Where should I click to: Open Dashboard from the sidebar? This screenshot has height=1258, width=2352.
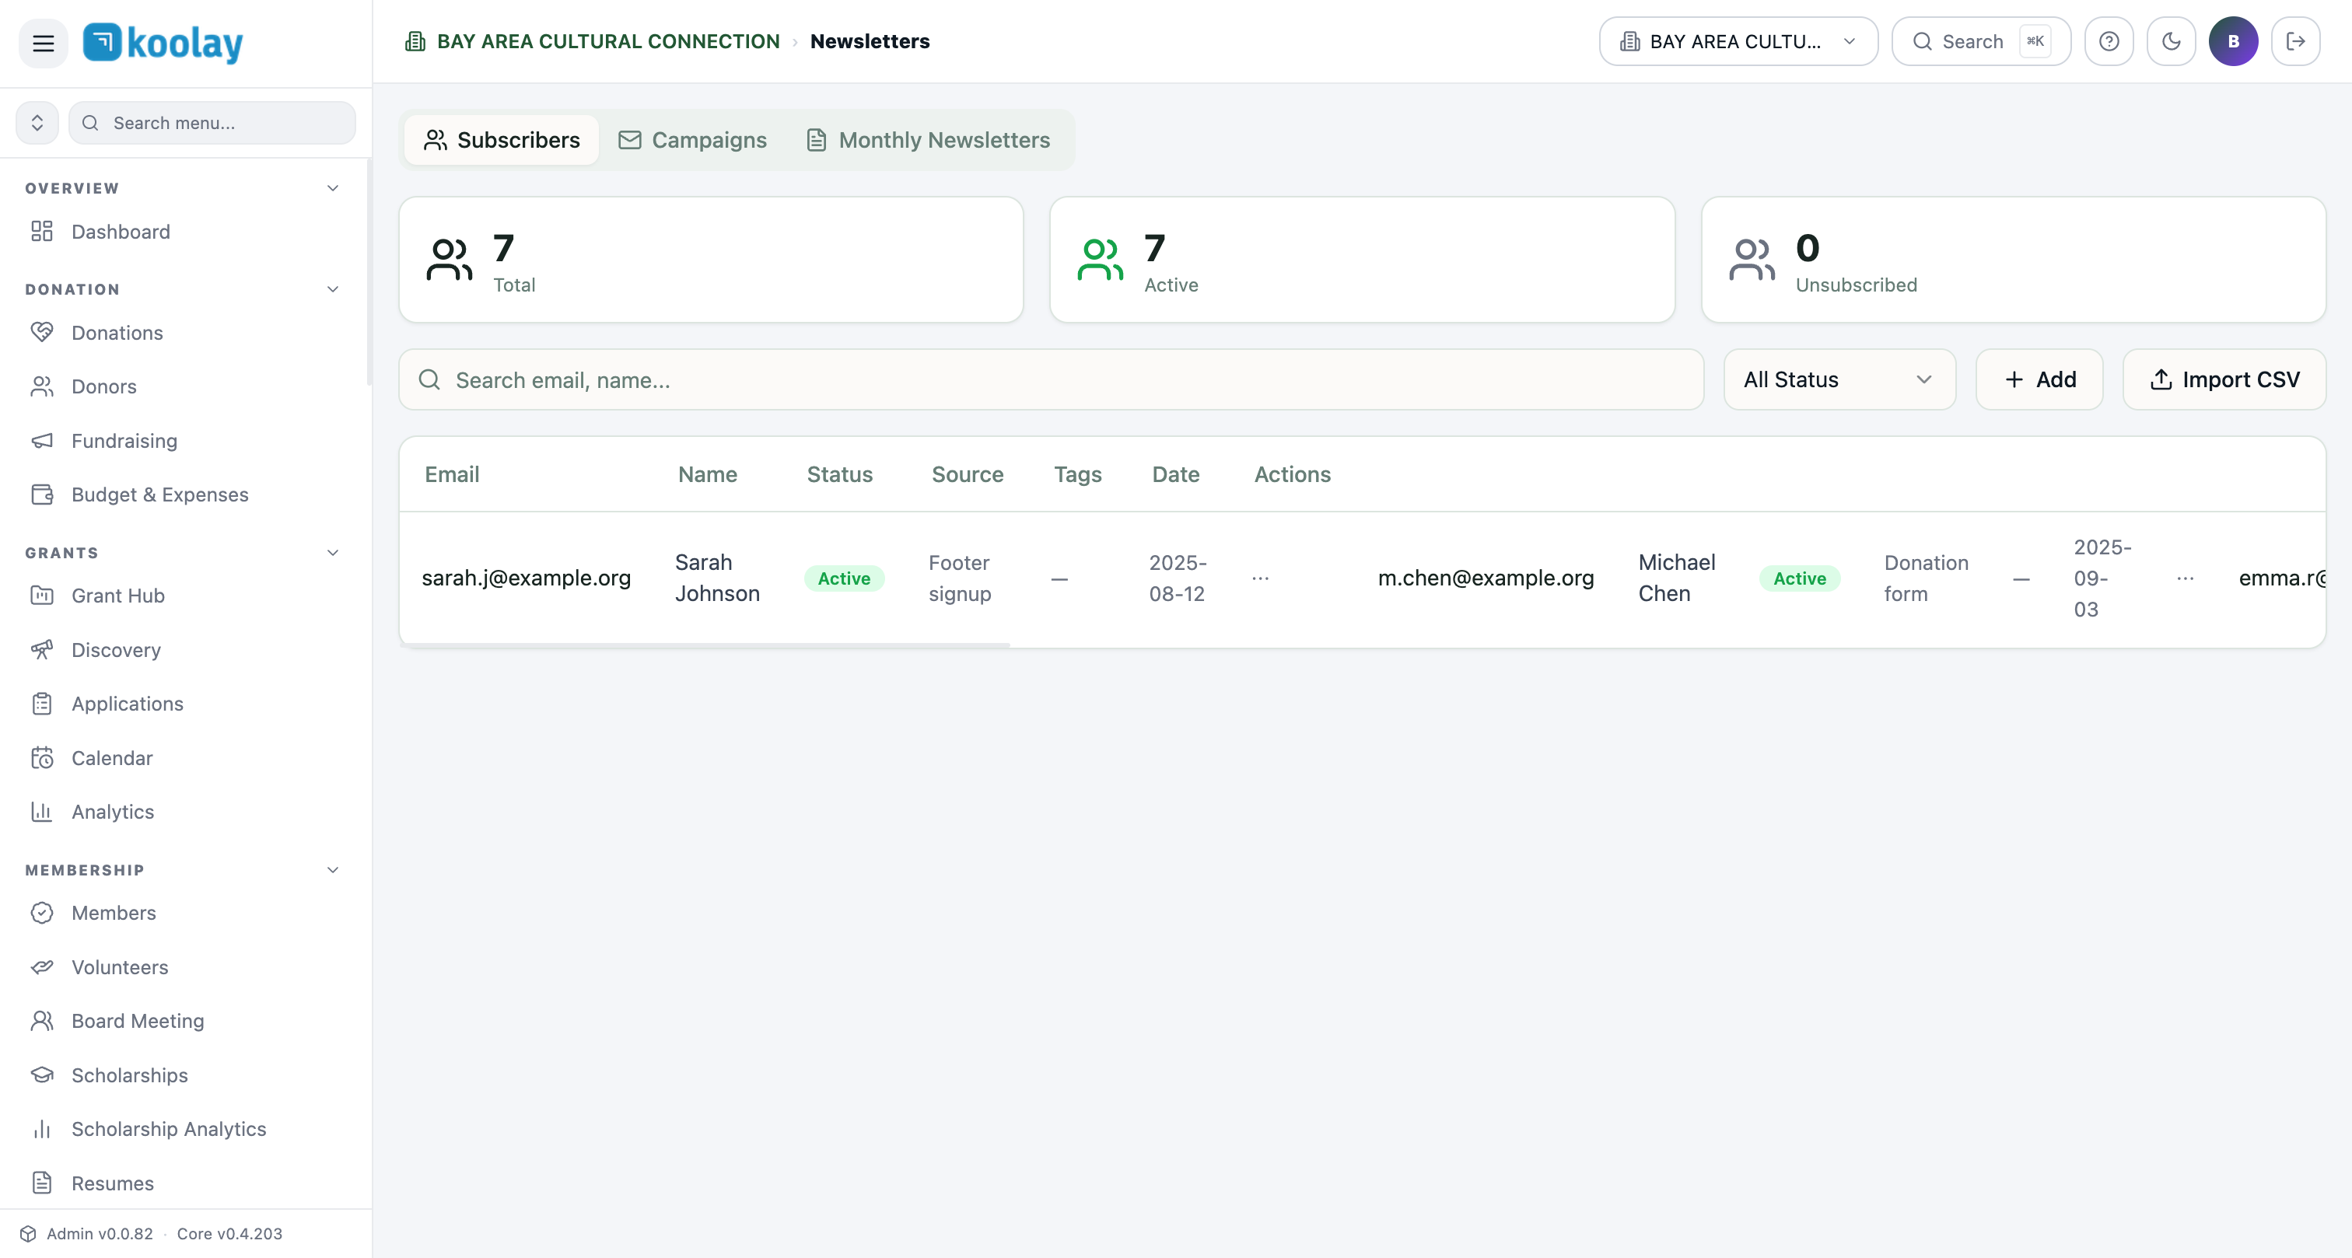(x=121, y=232)
